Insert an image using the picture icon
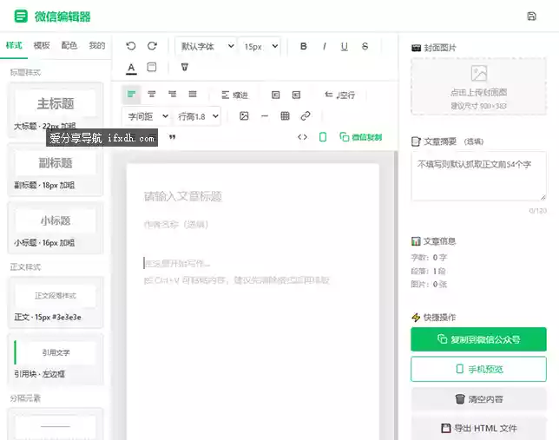559x440 pixels. tap(244, 116)
